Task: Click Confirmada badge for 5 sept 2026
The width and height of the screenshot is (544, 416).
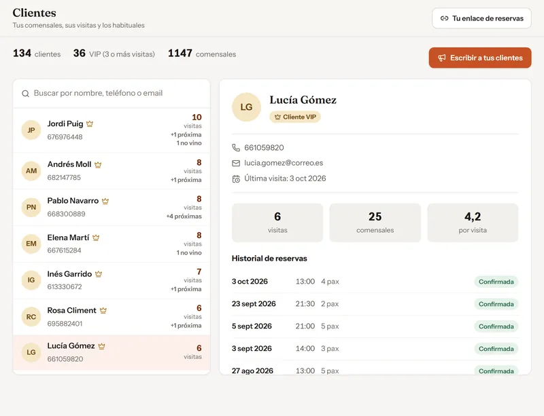Action: (x=496, y=326)
